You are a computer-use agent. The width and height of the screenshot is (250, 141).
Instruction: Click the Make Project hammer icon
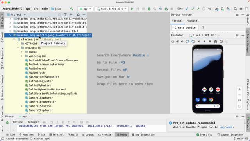click(71, 9)
